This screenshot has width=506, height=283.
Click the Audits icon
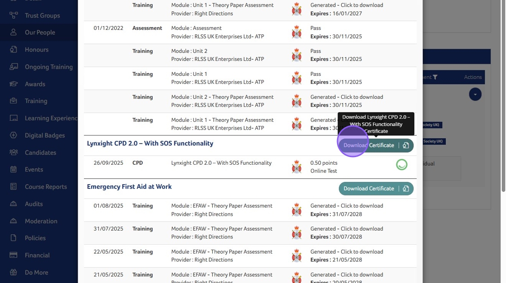tap(14, 204)
